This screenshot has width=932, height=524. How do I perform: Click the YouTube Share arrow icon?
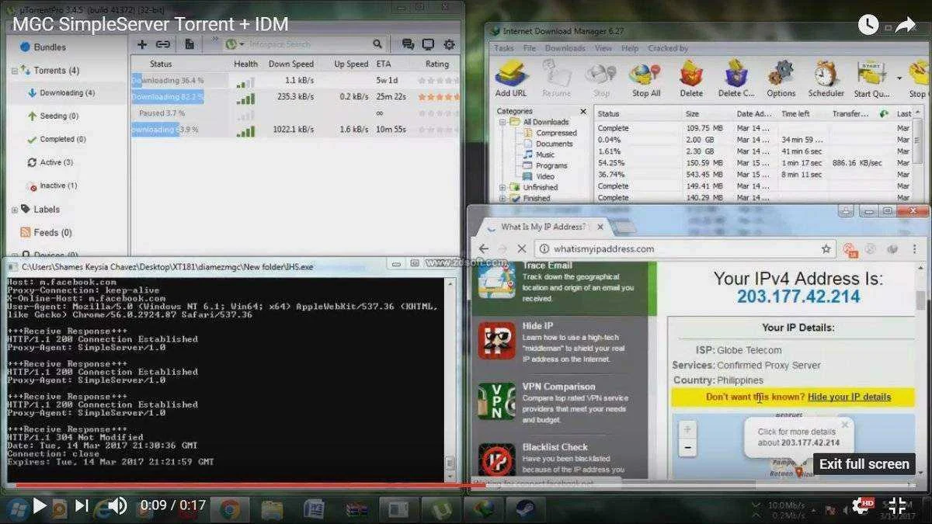(906, 25)
